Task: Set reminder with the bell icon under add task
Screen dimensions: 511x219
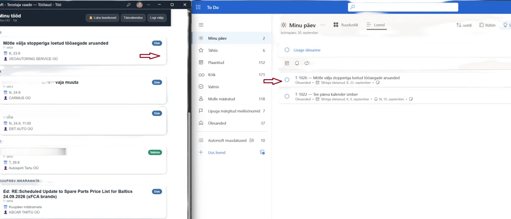Action: (297, 63)
